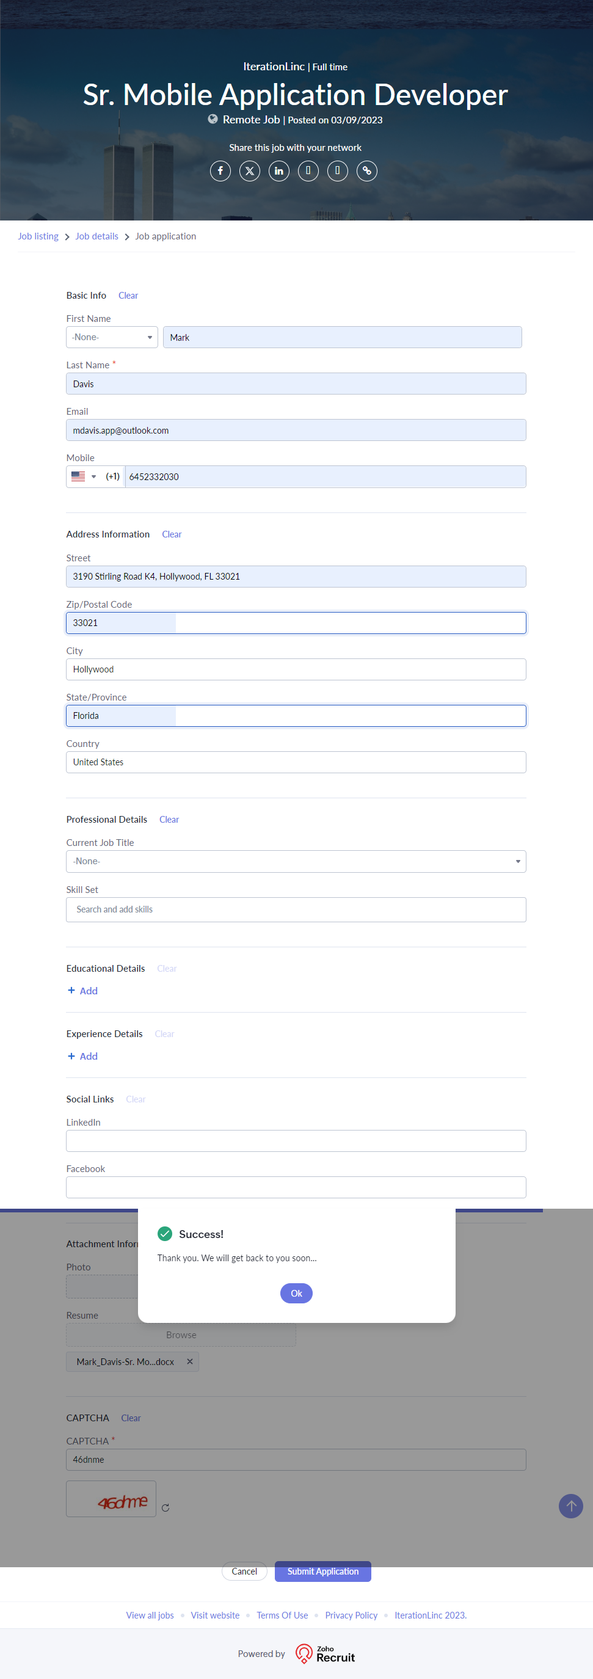Viewport: 593px width, 1679px height.
Task: Clear the Basic Info section
Action: click(x=128, y=295)
